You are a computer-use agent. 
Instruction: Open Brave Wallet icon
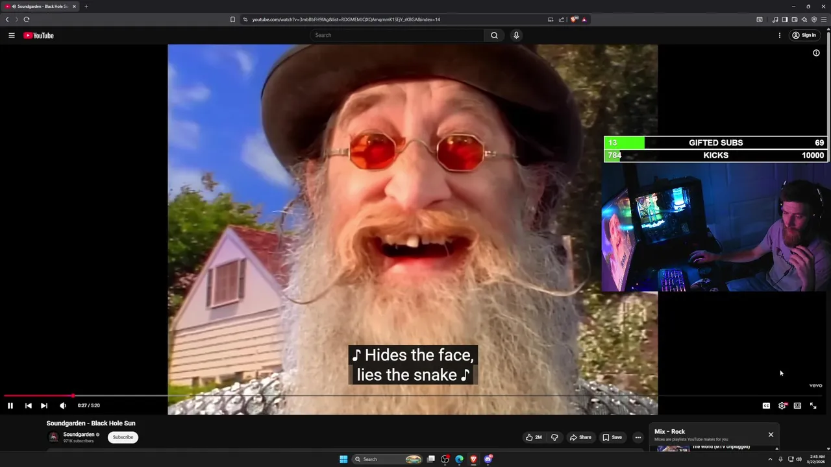click(x=795, y=19)
